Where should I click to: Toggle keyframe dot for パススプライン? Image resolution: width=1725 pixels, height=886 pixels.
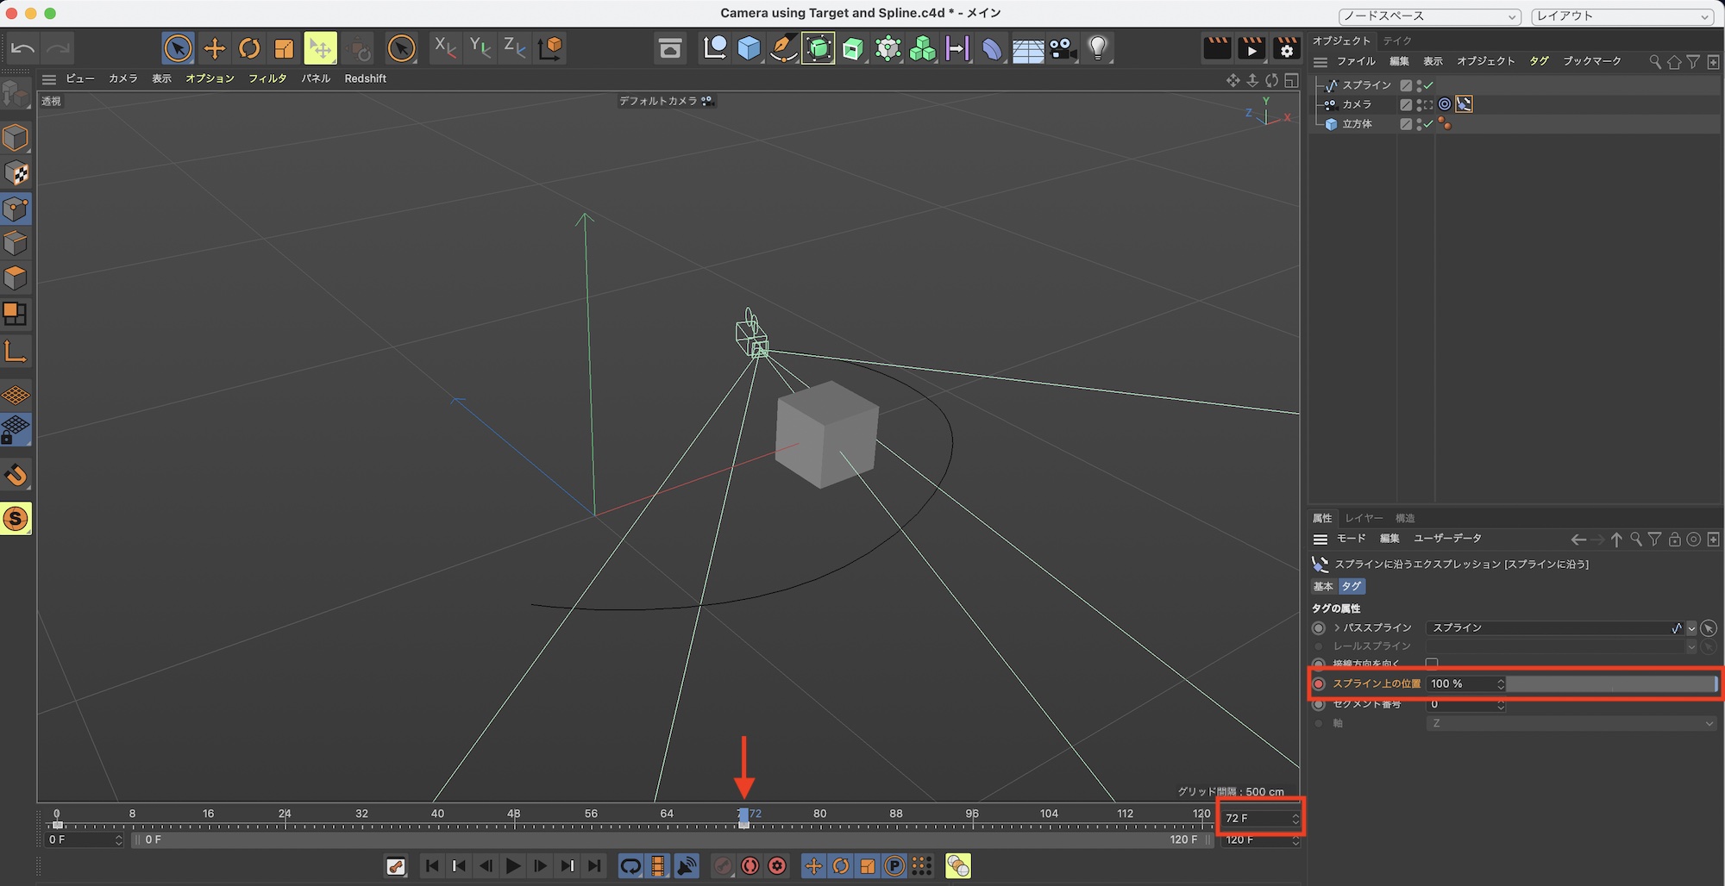1319,627
